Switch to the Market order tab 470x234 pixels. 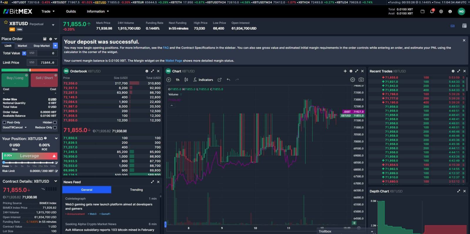click(x=22, y=46)
